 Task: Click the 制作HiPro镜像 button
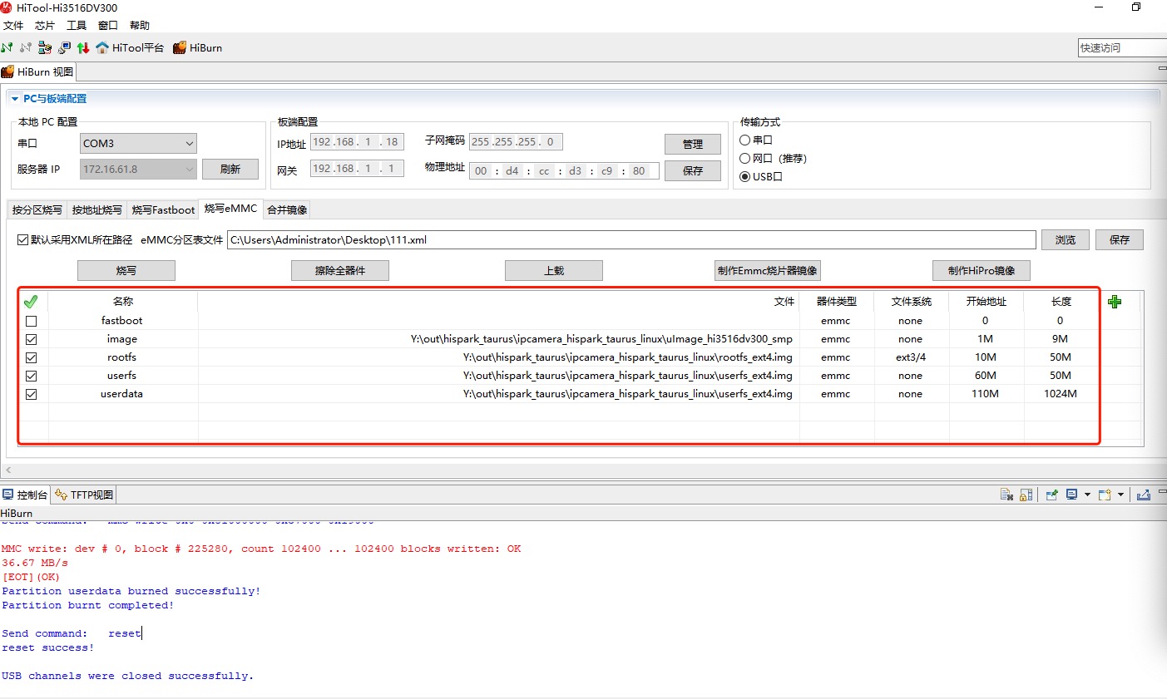982,270
